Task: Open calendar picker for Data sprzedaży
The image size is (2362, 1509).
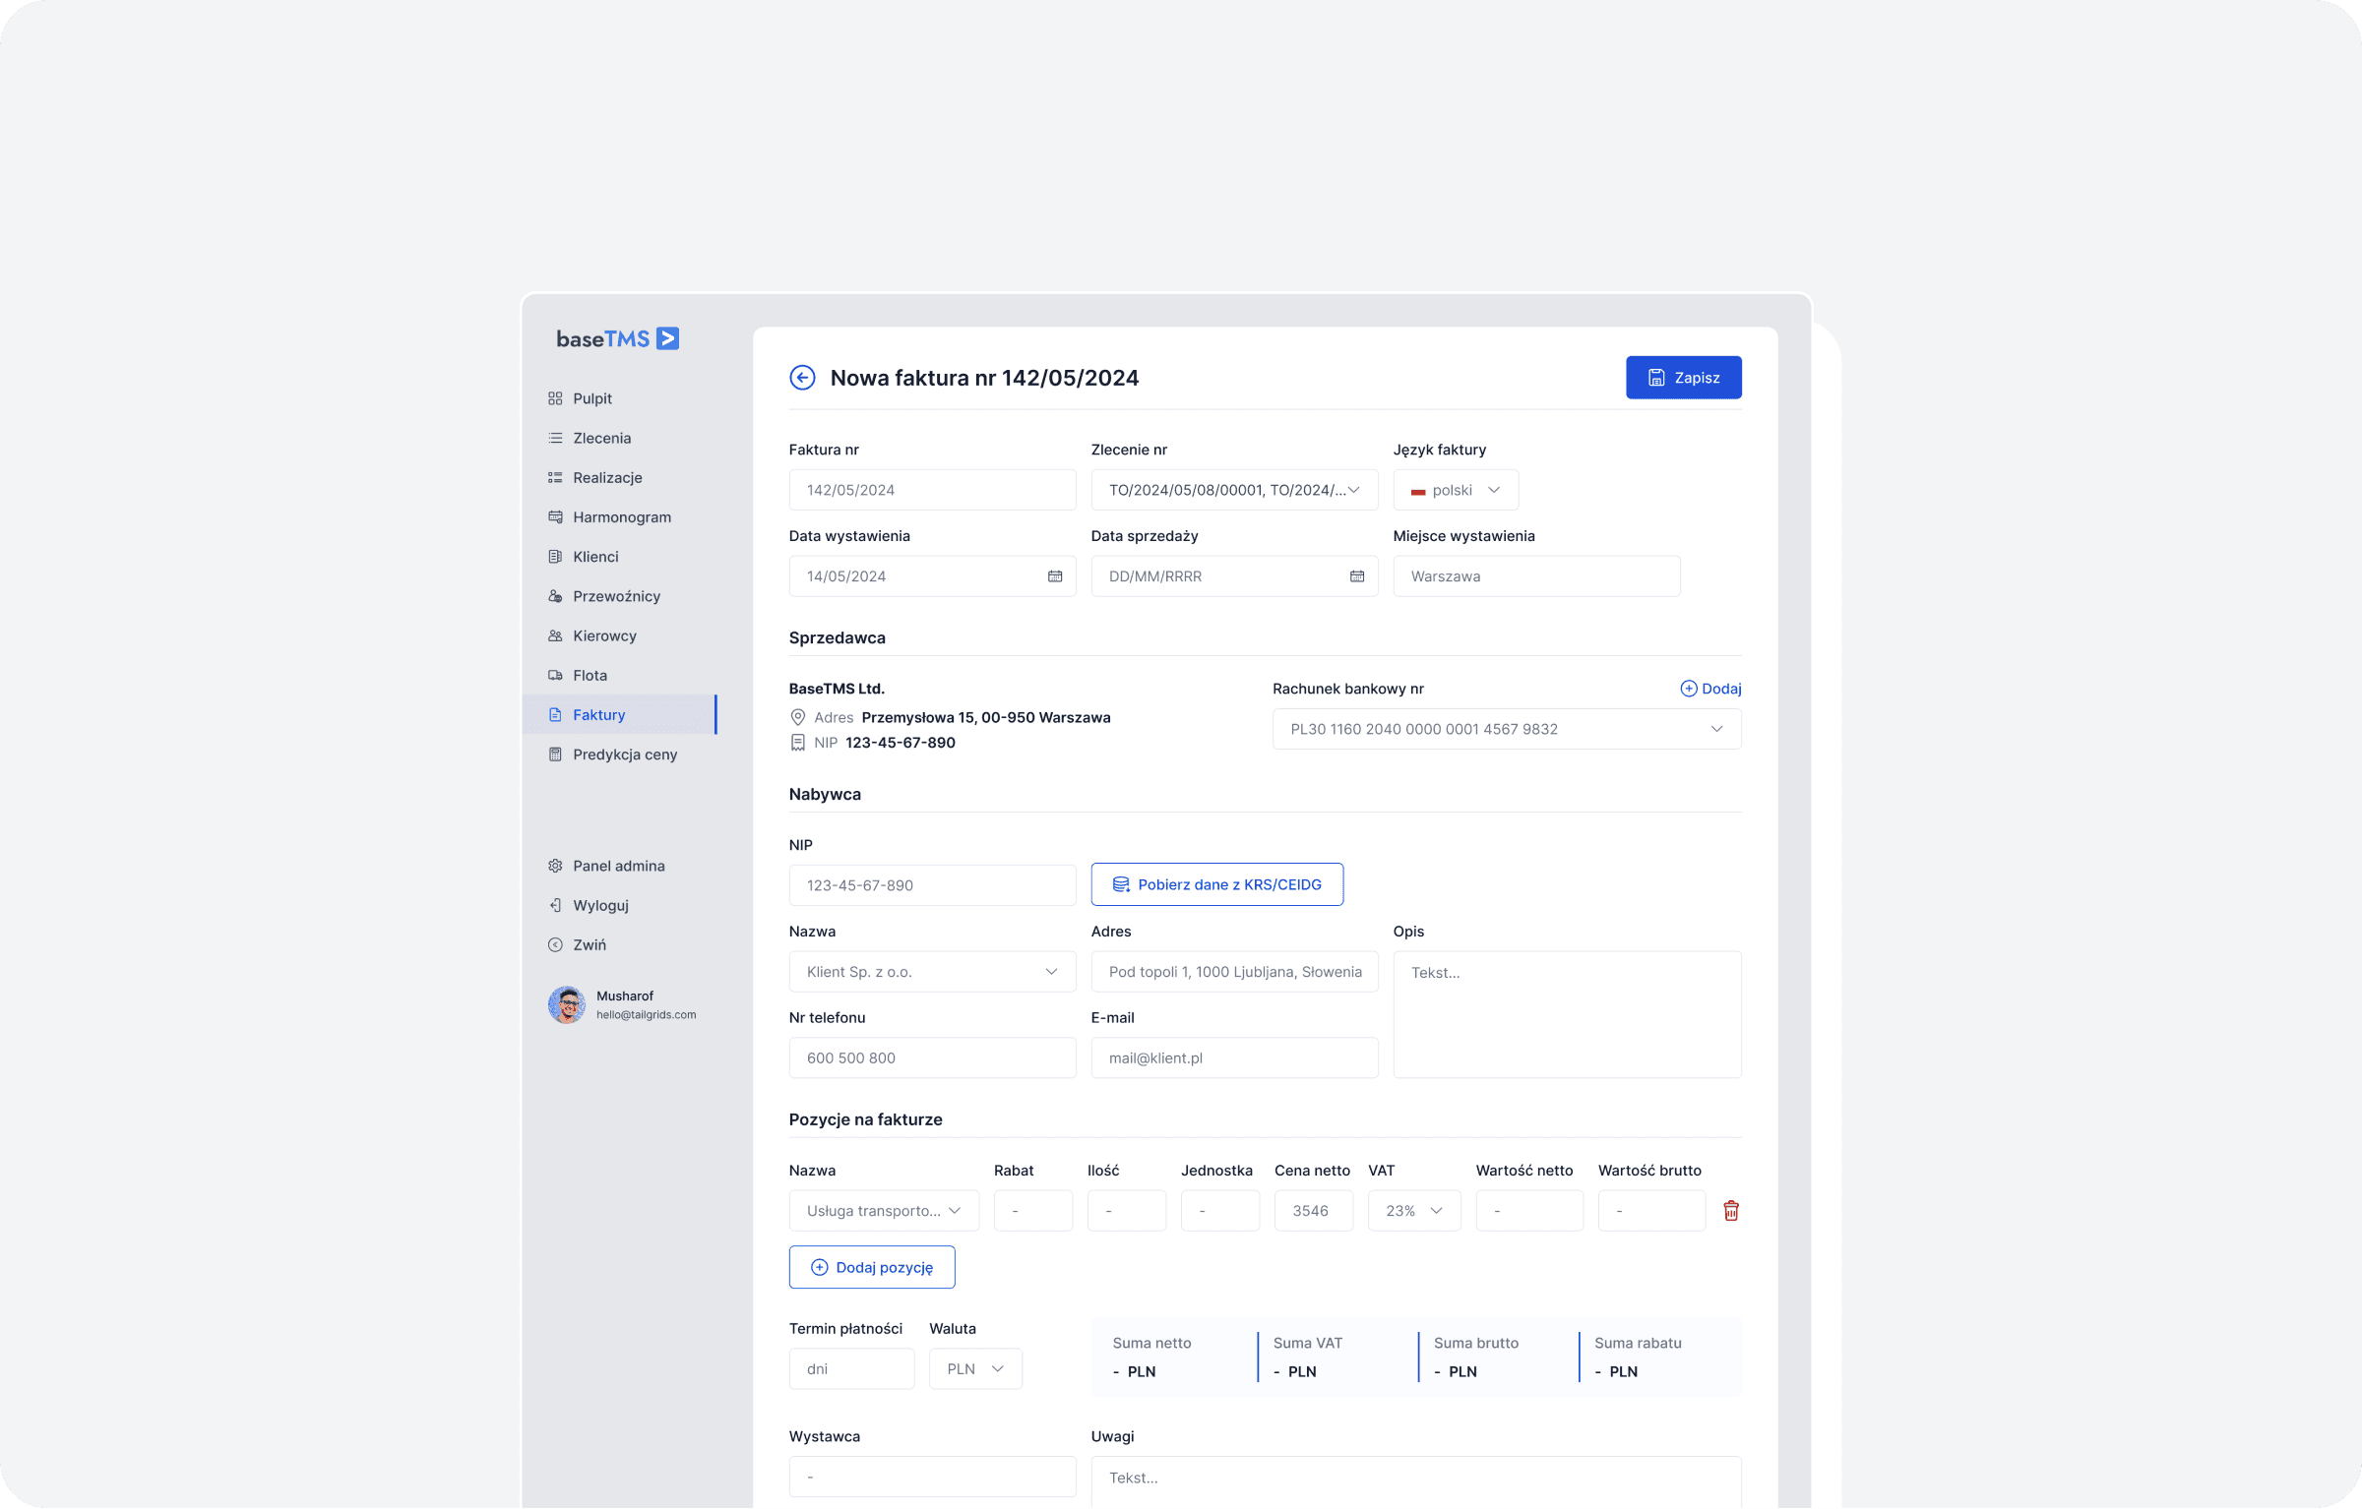Action: tap(1356, 576)
